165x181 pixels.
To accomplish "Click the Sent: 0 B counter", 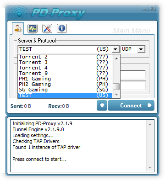I will [21, 106].
